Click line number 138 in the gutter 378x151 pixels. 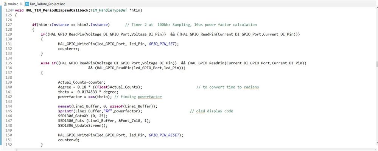[8, 78]
